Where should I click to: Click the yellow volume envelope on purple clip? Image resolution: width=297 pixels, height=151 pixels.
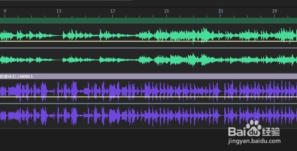click(149, 97)
